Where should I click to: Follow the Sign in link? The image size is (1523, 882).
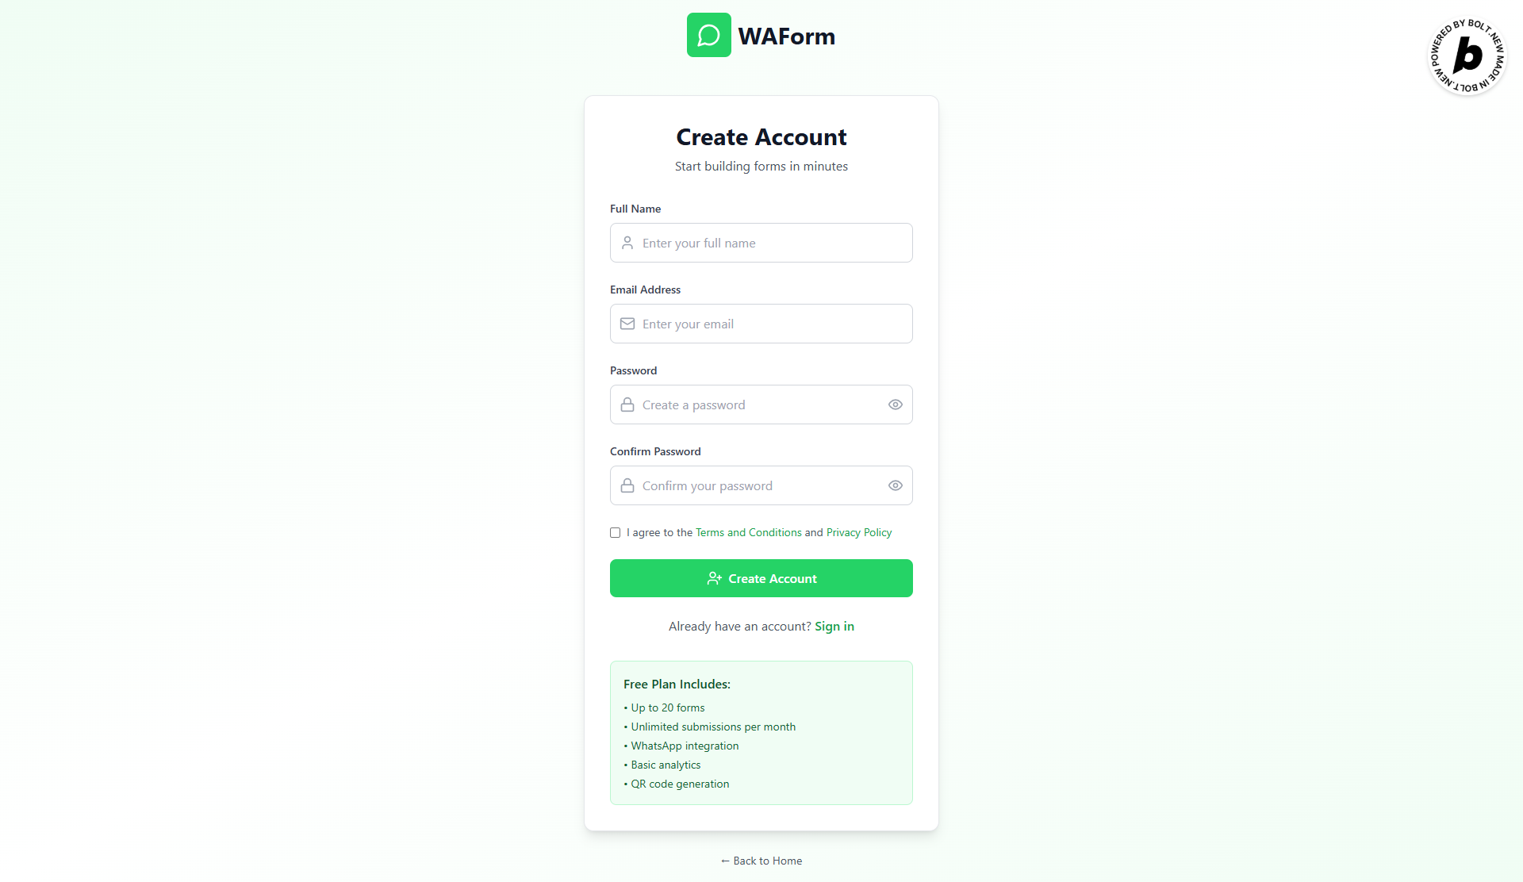point(834,626)
